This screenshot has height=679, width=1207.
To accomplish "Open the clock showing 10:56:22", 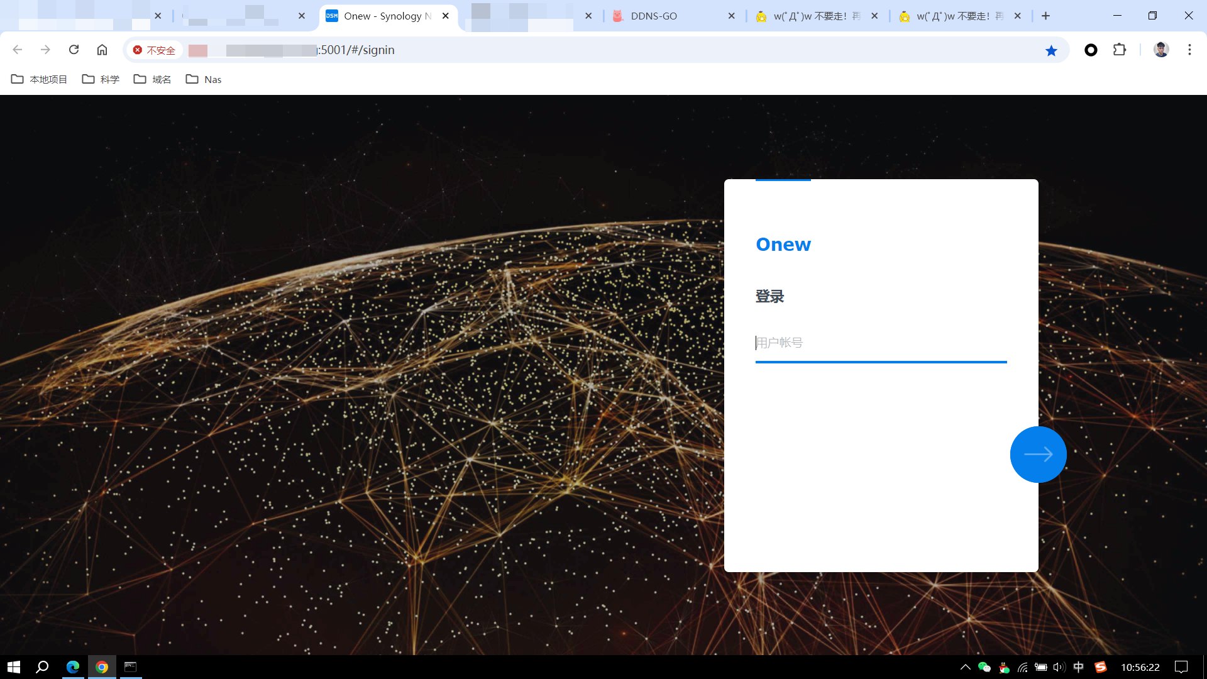I will (x=1140, y=667).
